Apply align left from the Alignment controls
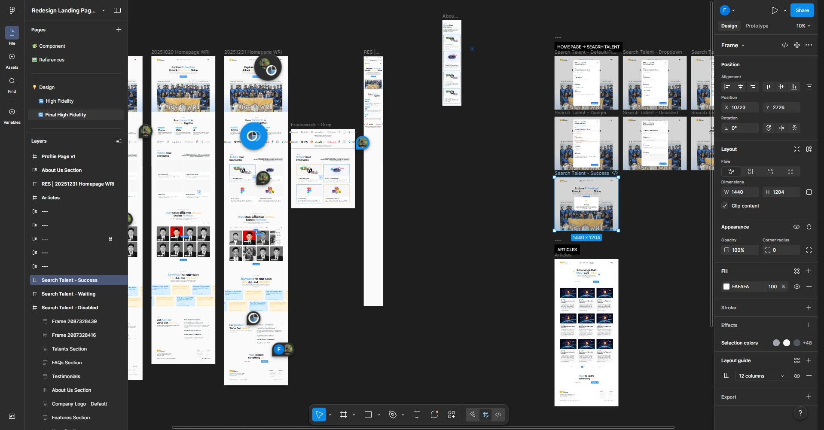824x430 pixels. [728, 87]
